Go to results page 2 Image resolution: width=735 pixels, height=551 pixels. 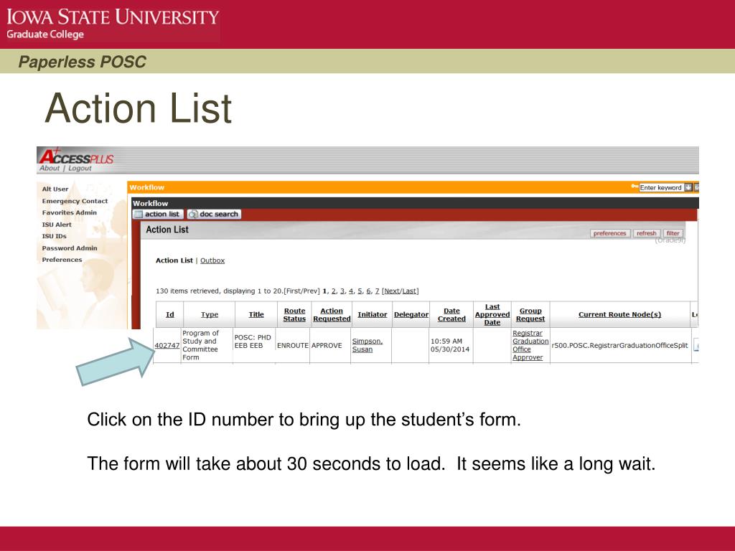click(334, 291)
